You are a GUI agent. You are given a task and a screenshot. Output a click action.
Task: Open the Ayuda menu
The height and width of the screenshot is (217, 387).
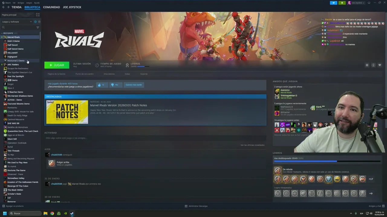pyautogui.click(x=37, y=3)
